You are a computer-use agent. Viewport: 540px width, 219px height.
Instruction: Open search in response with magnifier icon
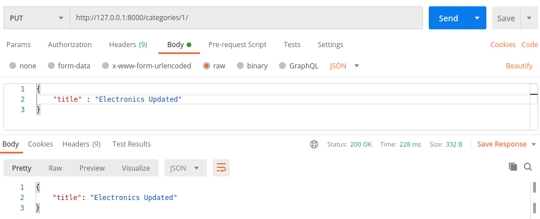[x=528, y=167]
